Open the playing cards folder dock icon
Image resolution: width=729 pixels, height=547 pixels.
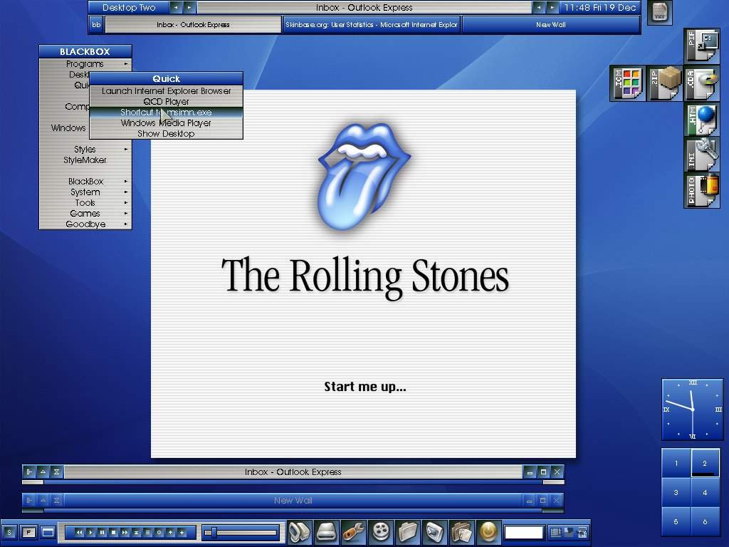click(x=461, y=531)
